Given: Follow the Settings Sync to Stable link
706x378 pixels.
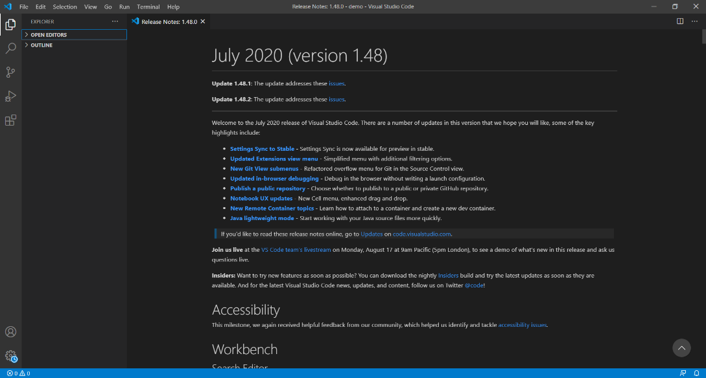Looking at the screenshot, I should (262, 148).
